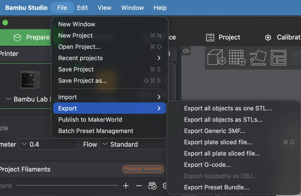
Task: Expand the Recent projects submenu
Action: [x=110, y=58]
